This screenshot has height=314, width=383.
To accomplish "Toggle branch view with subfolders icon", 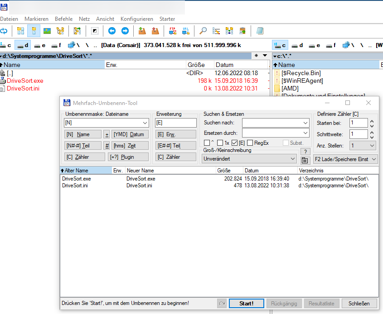I will click(77, 31).
